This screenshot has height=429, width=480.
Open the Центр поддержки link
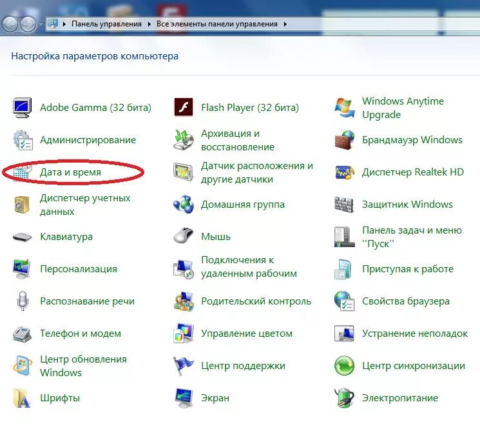[243, 366]
